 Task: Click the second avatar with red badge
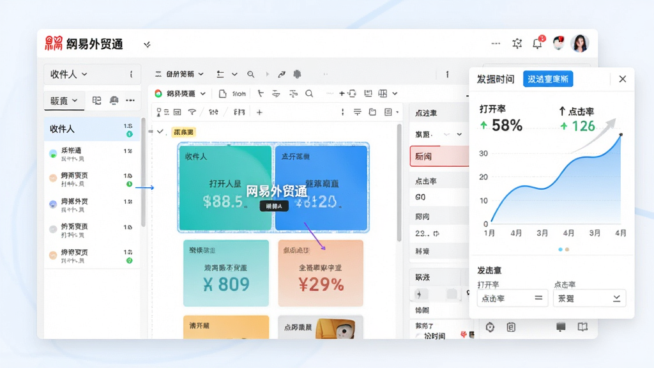tap(558, 43)
